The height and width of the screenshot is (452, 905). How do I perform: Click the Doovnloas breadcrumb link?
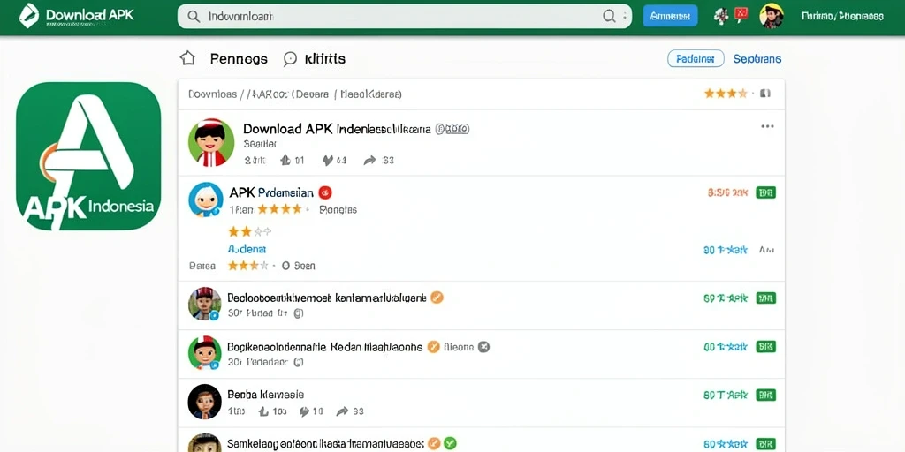point(212,94)
